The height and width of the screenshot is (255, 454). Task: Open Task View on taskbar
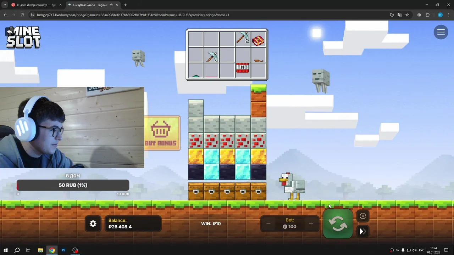point(28,250)
